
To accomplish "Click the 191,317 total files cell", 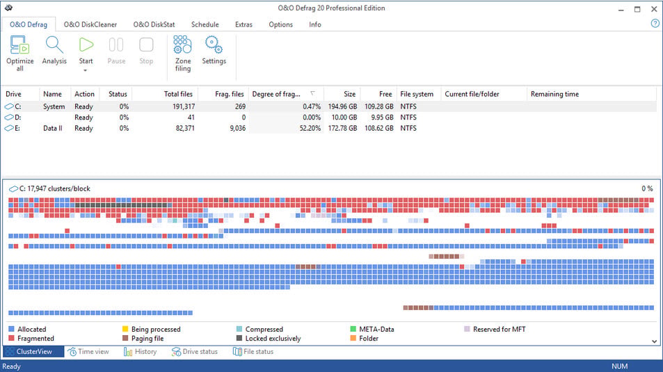I will pyautogui.click(x=184, y=106).
